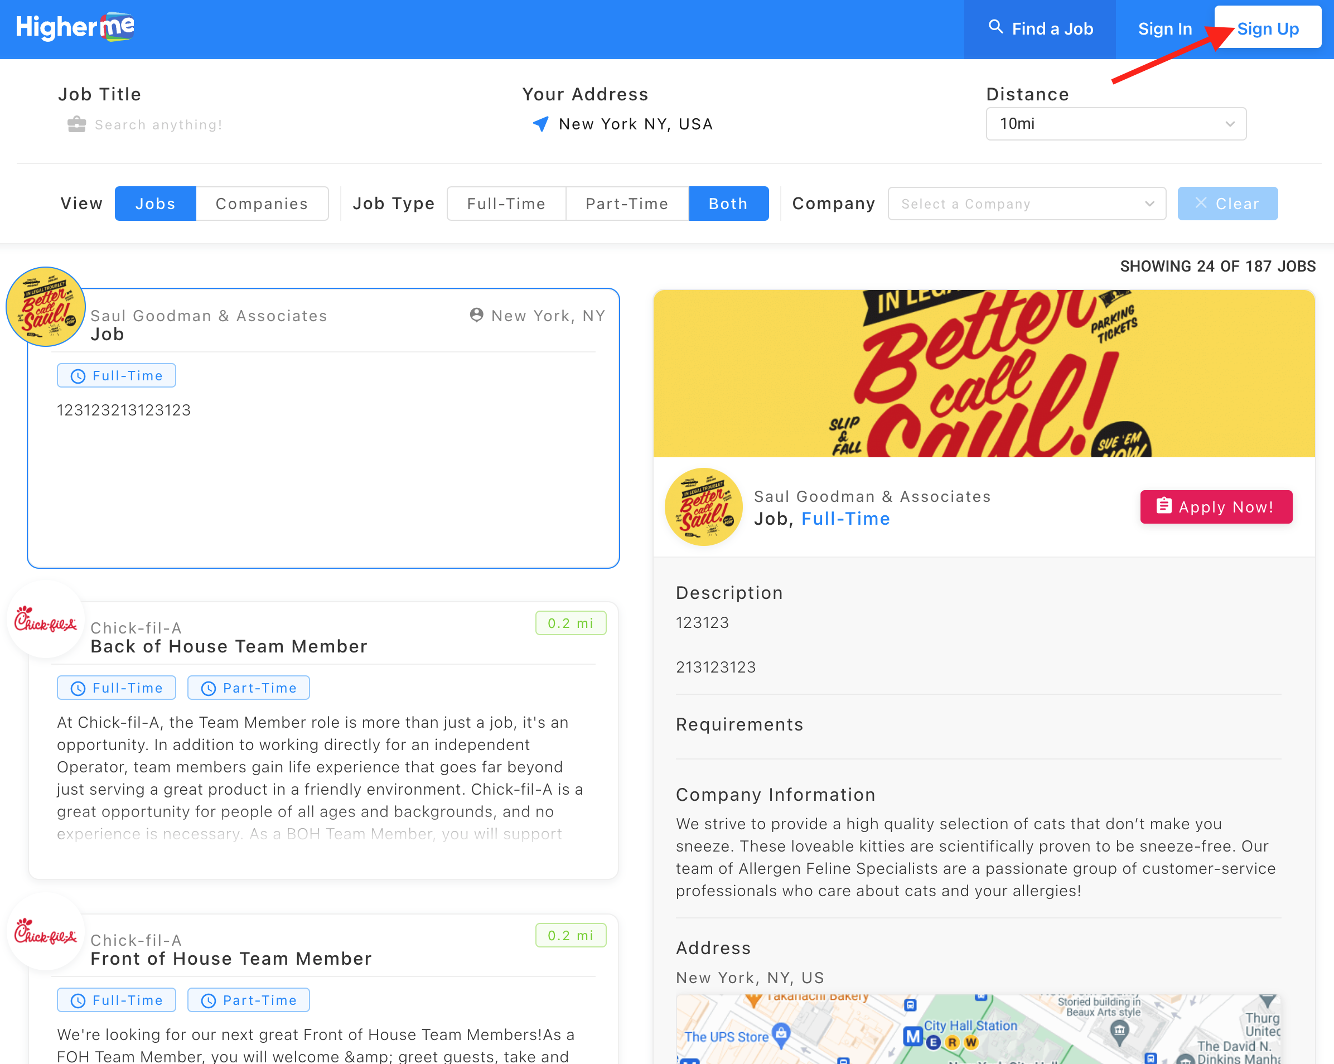Image resolution: width=1334 pixels, height=1064 pixels.
Task: Select Full-Time job type filter
Action: pyautogui.click(x=506, y=204)
